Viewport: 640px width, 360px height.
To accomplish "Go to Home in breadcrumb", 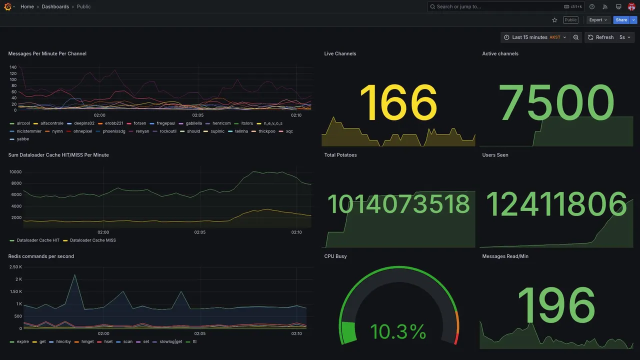I will tap(27, 6).
